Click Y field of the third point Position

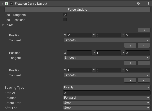(108, 70)
